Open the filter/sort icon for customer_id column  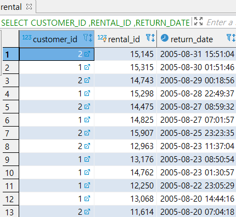88,38
